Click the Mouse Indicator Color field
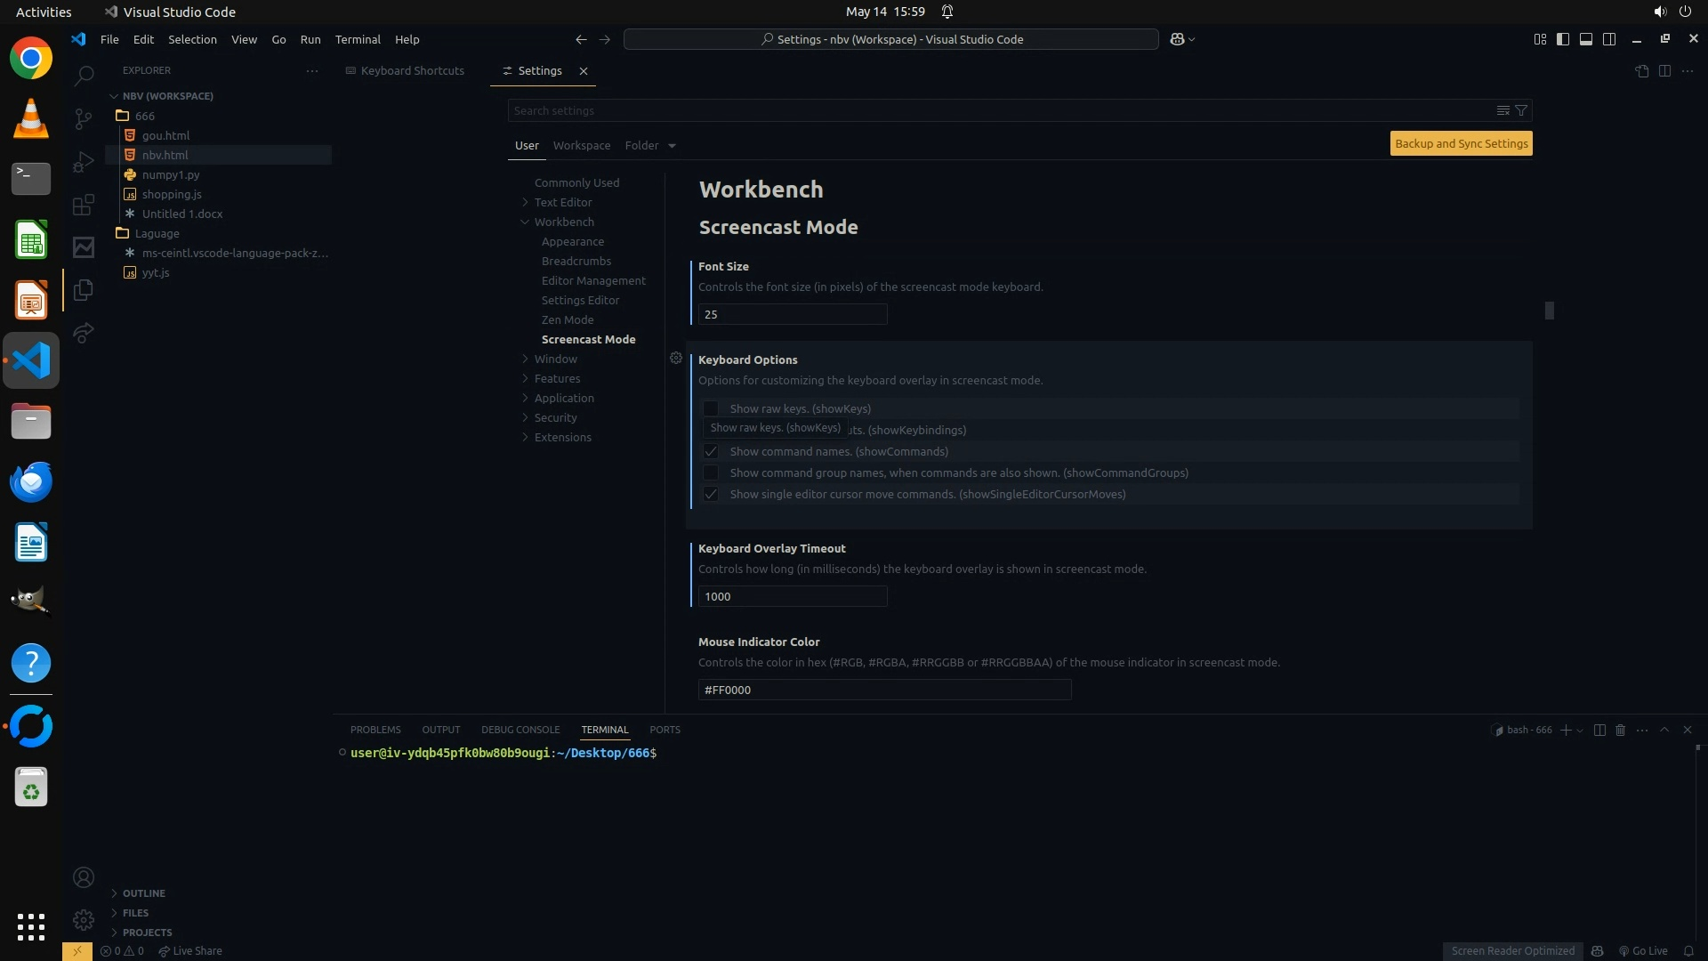The width and height of the screenshot is (1708, 961). click(x=884, y=690)
